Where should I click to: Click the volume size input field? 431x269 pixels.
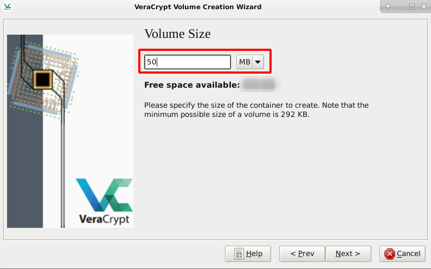(188, 62)
